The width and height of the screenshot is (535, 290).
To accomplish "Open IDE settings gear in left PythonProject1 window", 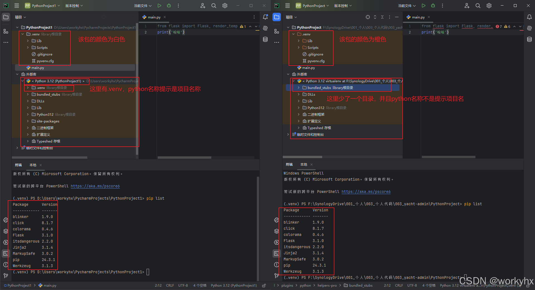I will pyautogui.click(x=225, y=6).
